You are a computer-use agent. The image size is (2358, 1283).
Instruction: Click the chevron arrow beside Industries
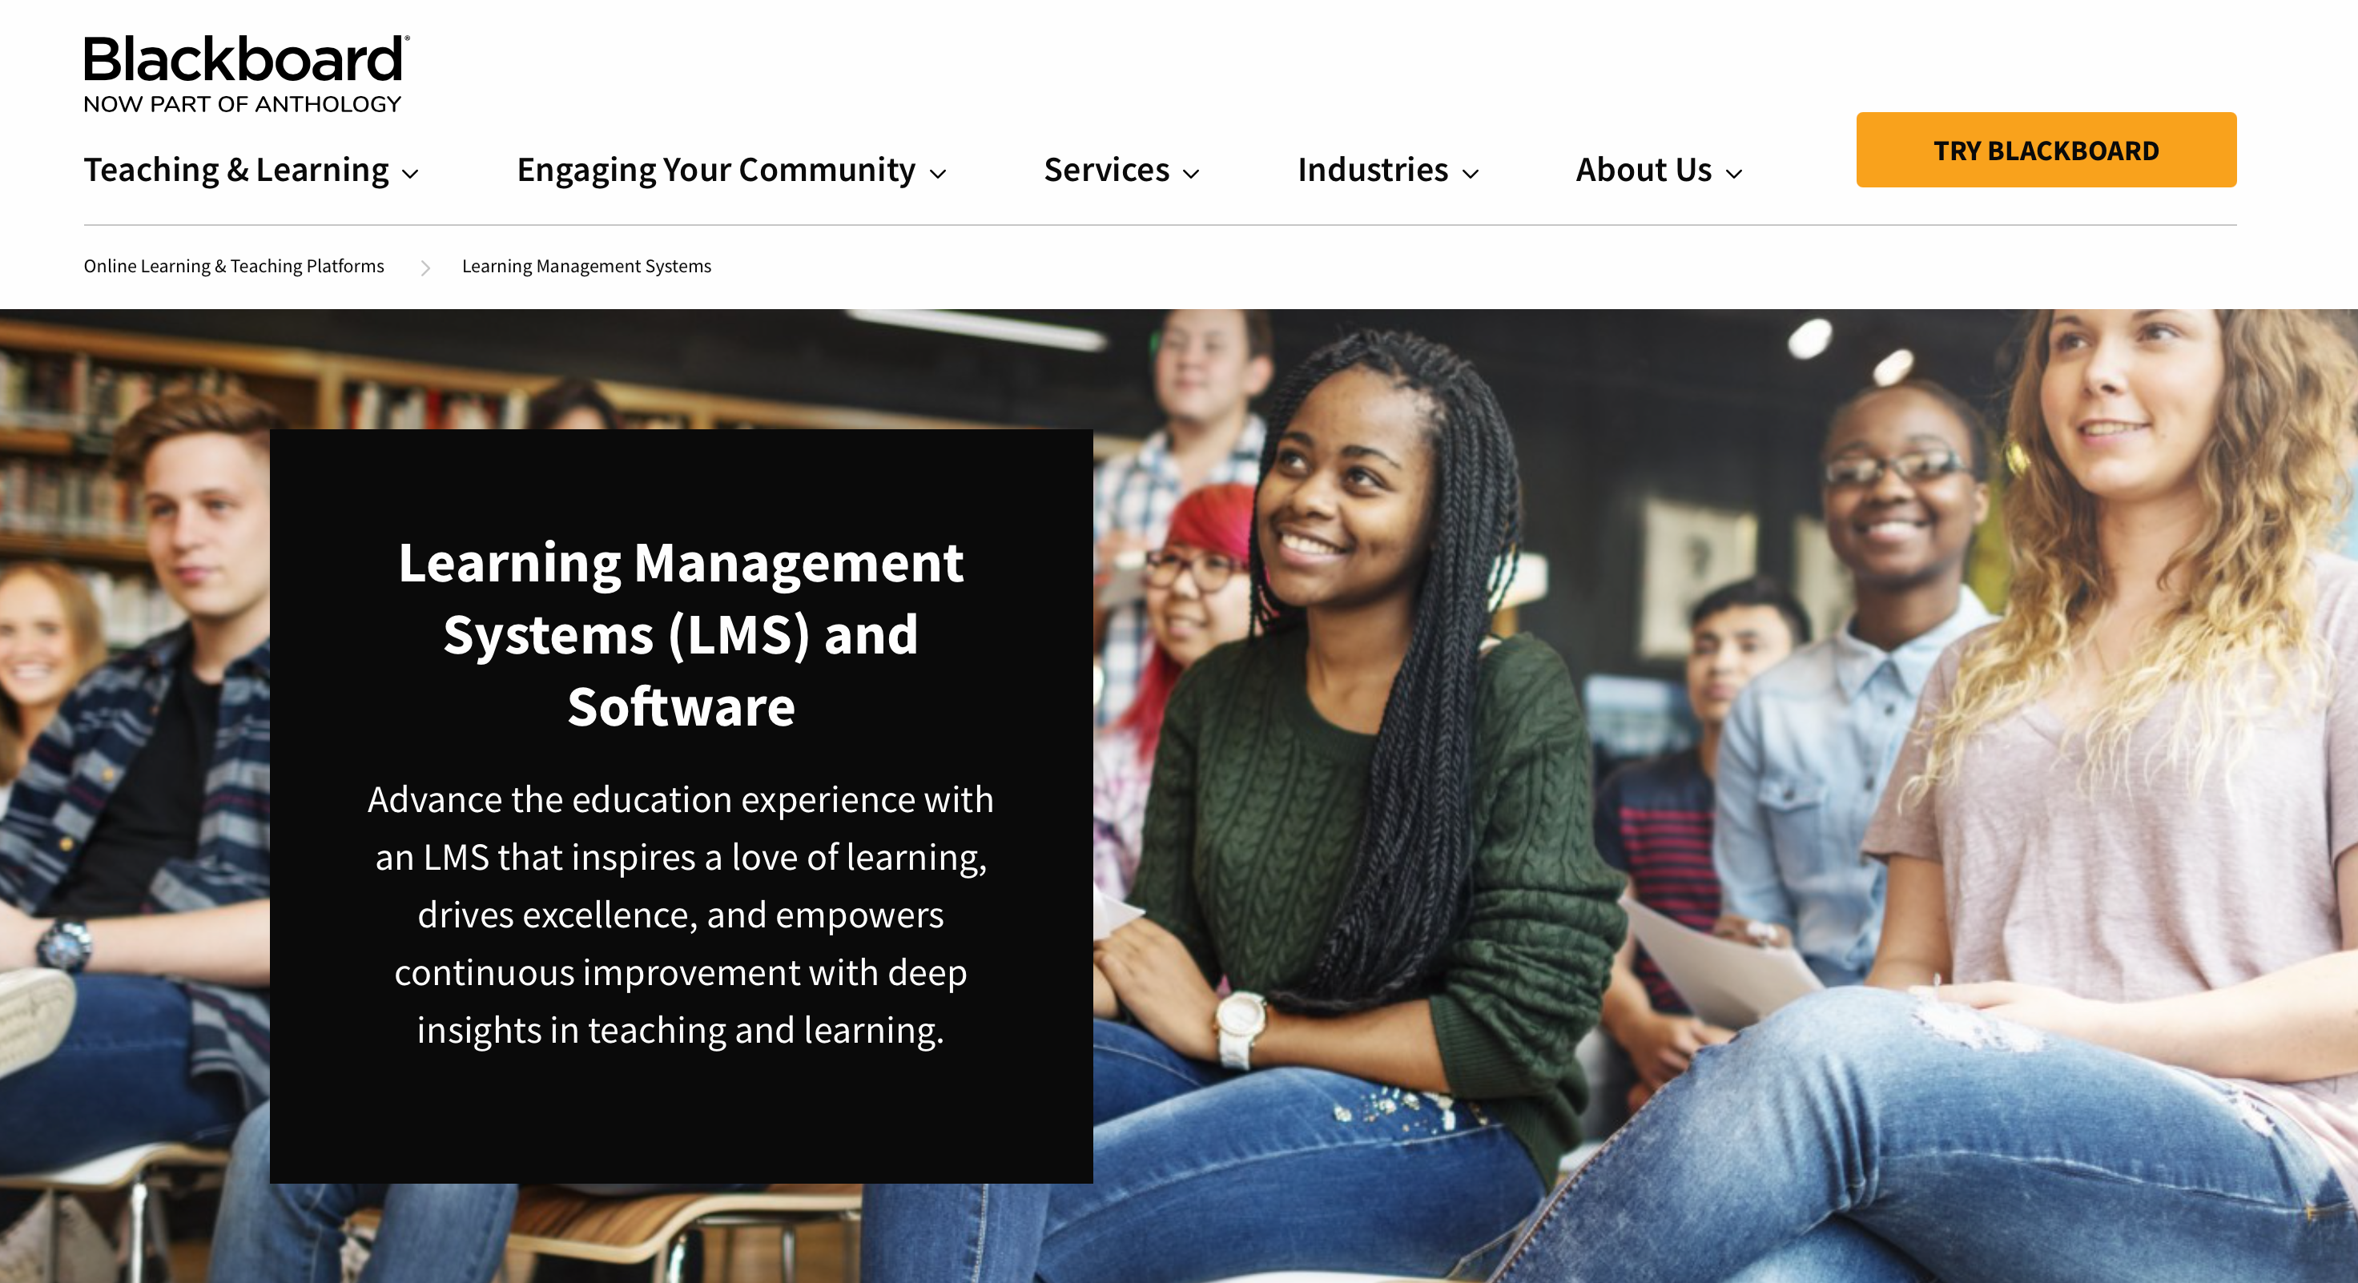pos(1470,173)
